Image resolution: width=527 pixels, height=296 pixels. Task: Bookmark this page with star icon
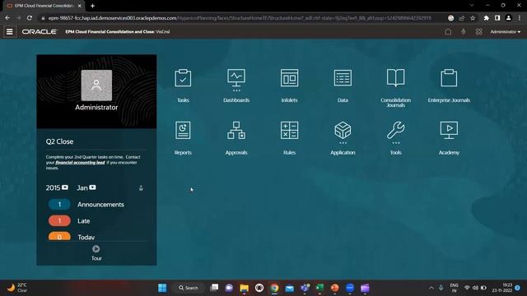click(x=473, y=18)
